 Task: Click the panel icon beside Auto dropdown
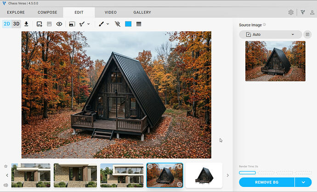(x=307, y=34)
